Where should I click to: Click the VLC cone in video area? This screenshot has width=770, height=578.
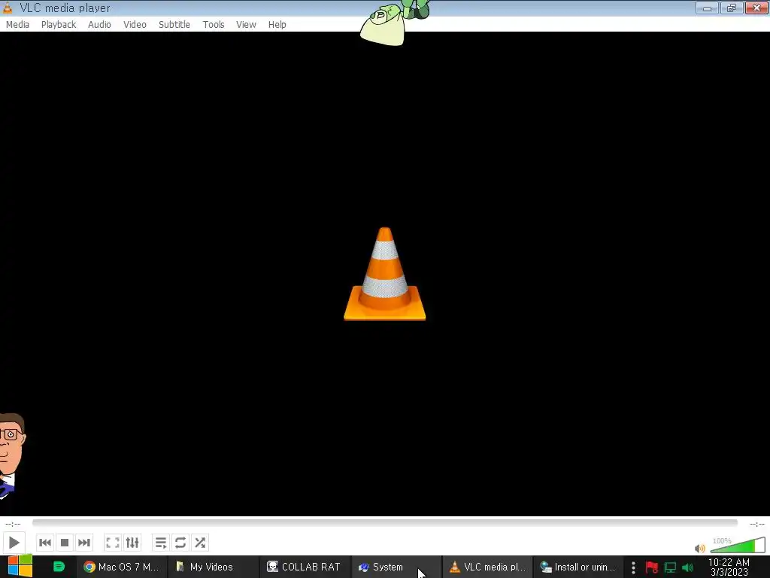(x=384, y=274)
